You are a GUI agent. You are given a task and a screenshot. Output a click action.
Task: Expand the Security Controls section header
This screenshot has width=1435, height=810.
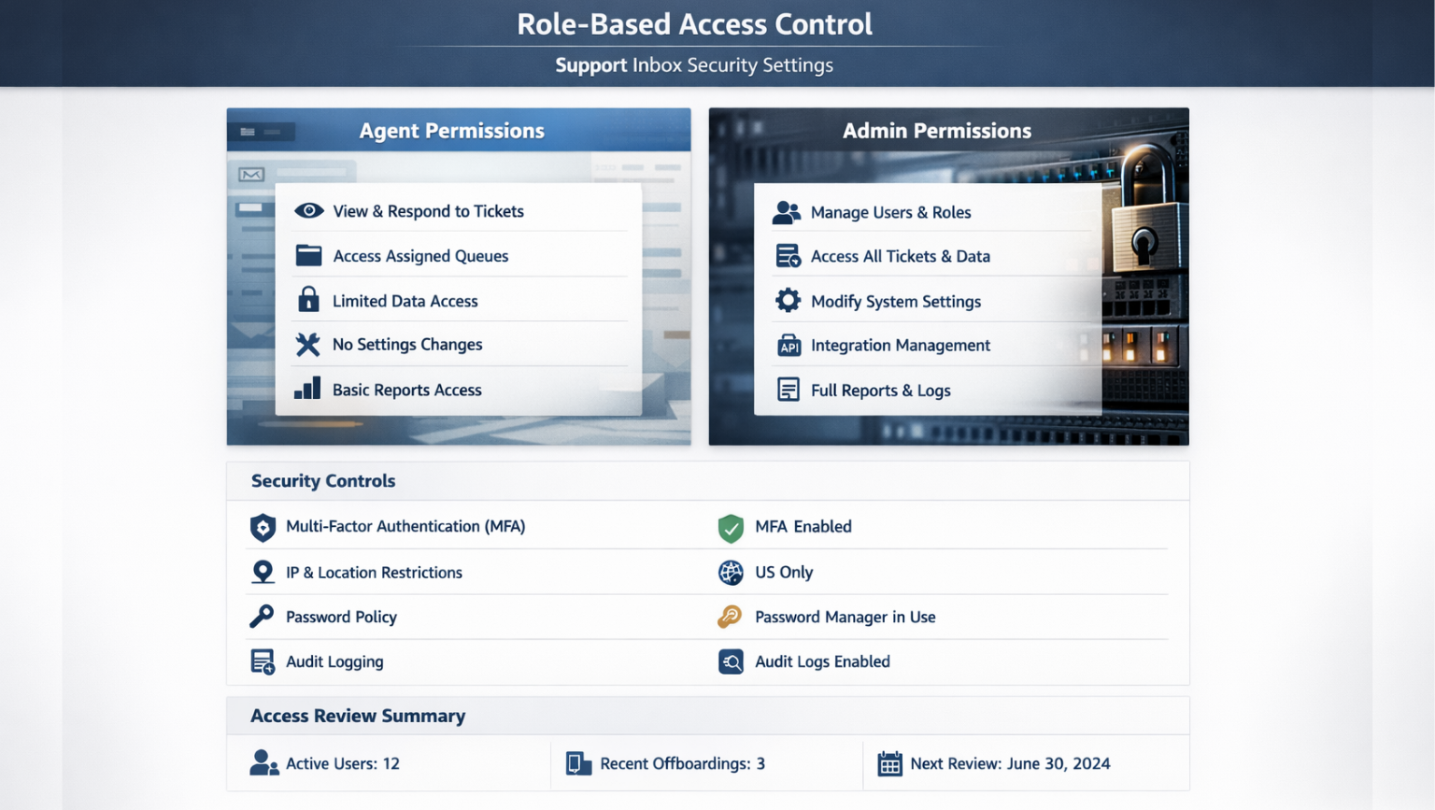pos(322,480)
